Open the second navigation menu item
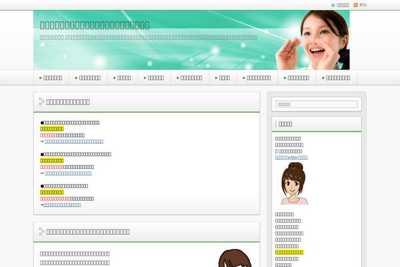The width and height of the screenshot is (400, 267). (x=88, y=77)
